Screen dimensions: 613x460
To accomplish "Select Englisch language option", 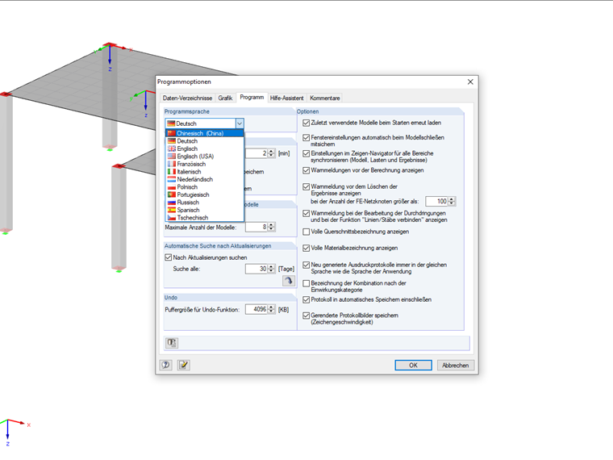I will (204, 148).
